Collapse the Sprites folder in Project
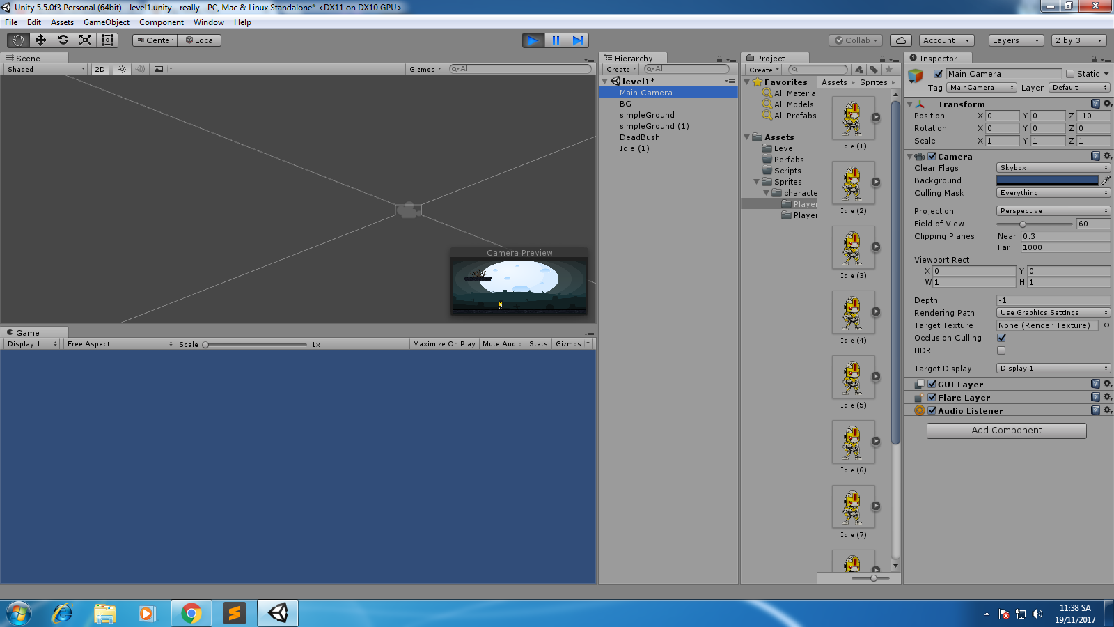 point(757,182)
